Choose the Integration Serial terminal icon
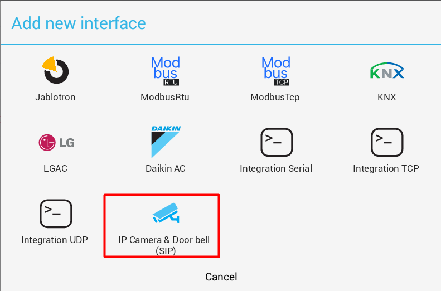Image resolution: width=441 pixels, height=291 pixels. click(276, 142)
